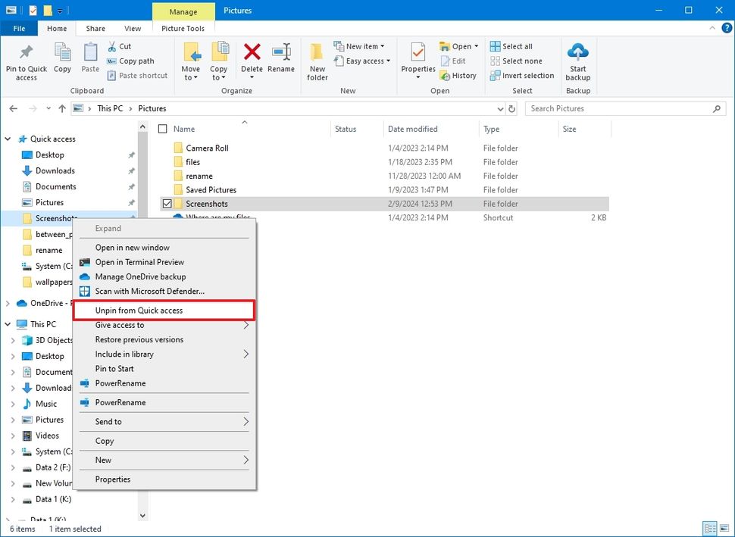Click inside the Search Pictures box
This screenshot has height=537, width=735.
coord(621,108)
